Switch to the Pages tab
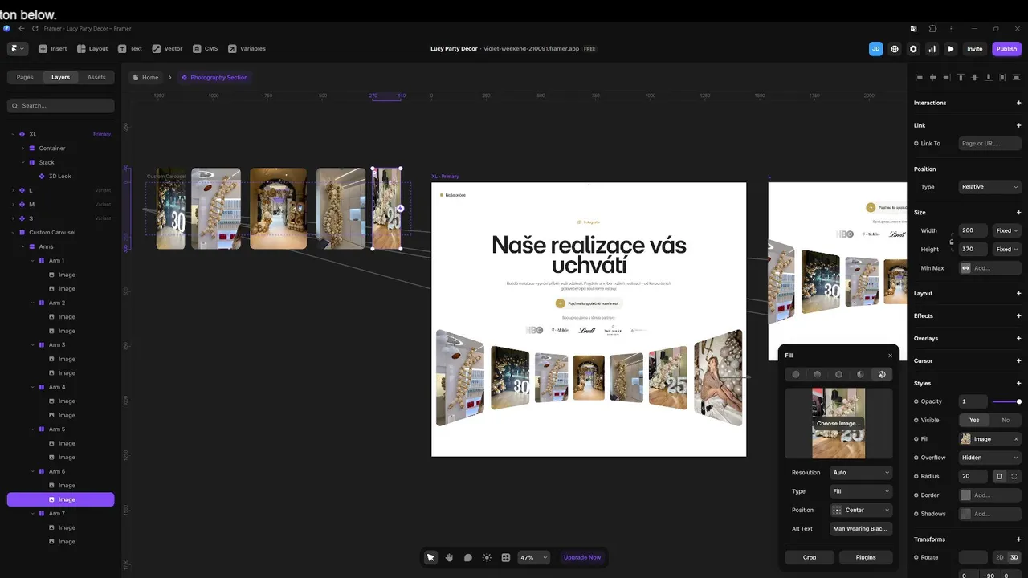Image resolution: width=1028 pixels, height=578 pixels. coord(25,77)
